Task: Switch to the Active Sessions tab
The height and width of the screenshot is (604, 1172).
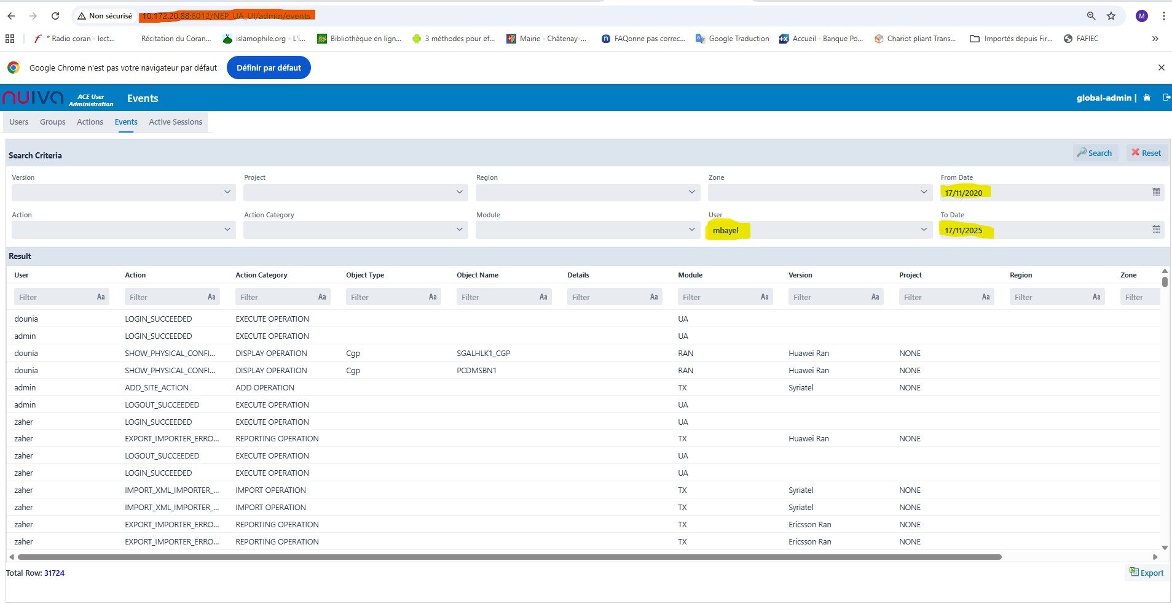Action: point(175,122)
